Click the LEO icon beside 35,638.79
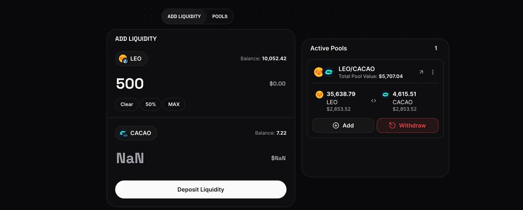The height and width of the screenshot is (210, 523). coord(320,95)
